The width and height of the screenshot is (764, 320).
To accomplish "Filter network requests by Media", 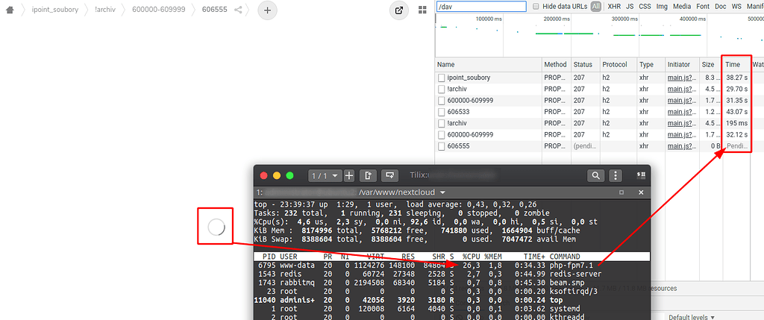I will 682,6.
